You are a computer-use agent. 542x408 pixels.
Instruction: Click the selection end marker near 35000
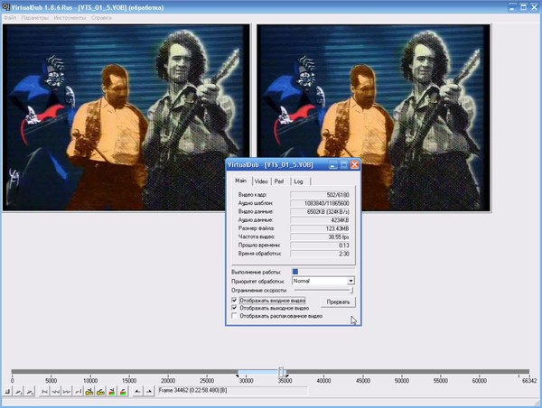(287, 376)
